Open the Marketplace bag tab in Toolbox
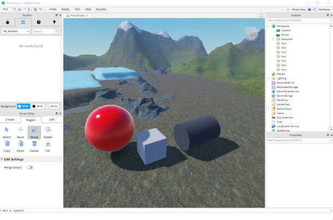 8,22
